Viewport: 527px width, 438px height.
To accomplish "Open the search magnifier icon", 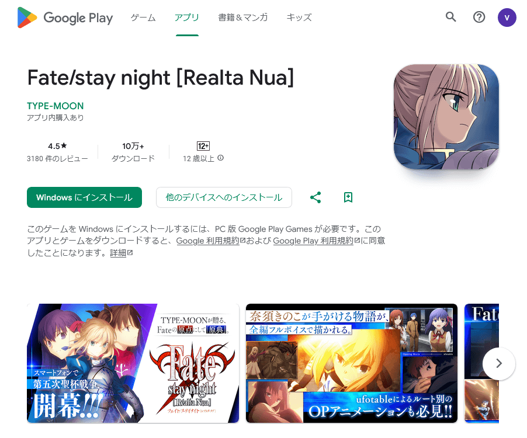I will coord(450,17).
